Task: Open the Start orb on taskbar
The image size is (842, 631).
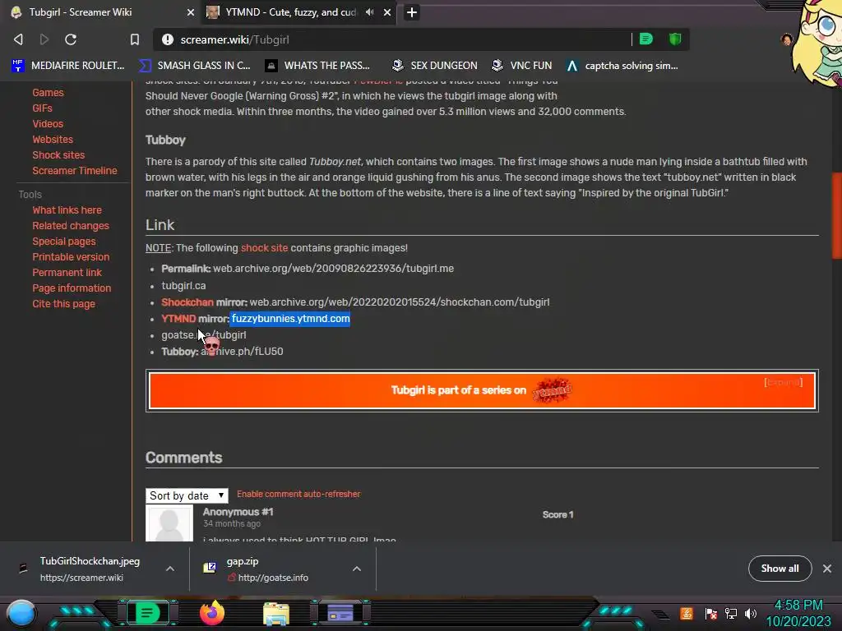Action: pyautogui.click(x=21, y=613)
